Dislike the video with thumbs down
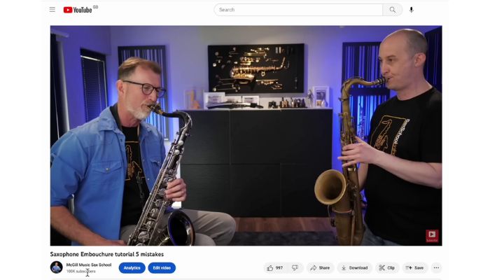The width and height of the screenshot is (490, 280). coord(295,267)
